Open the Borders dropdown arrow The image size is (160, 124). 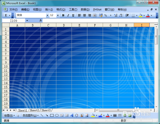click(137, 15)
